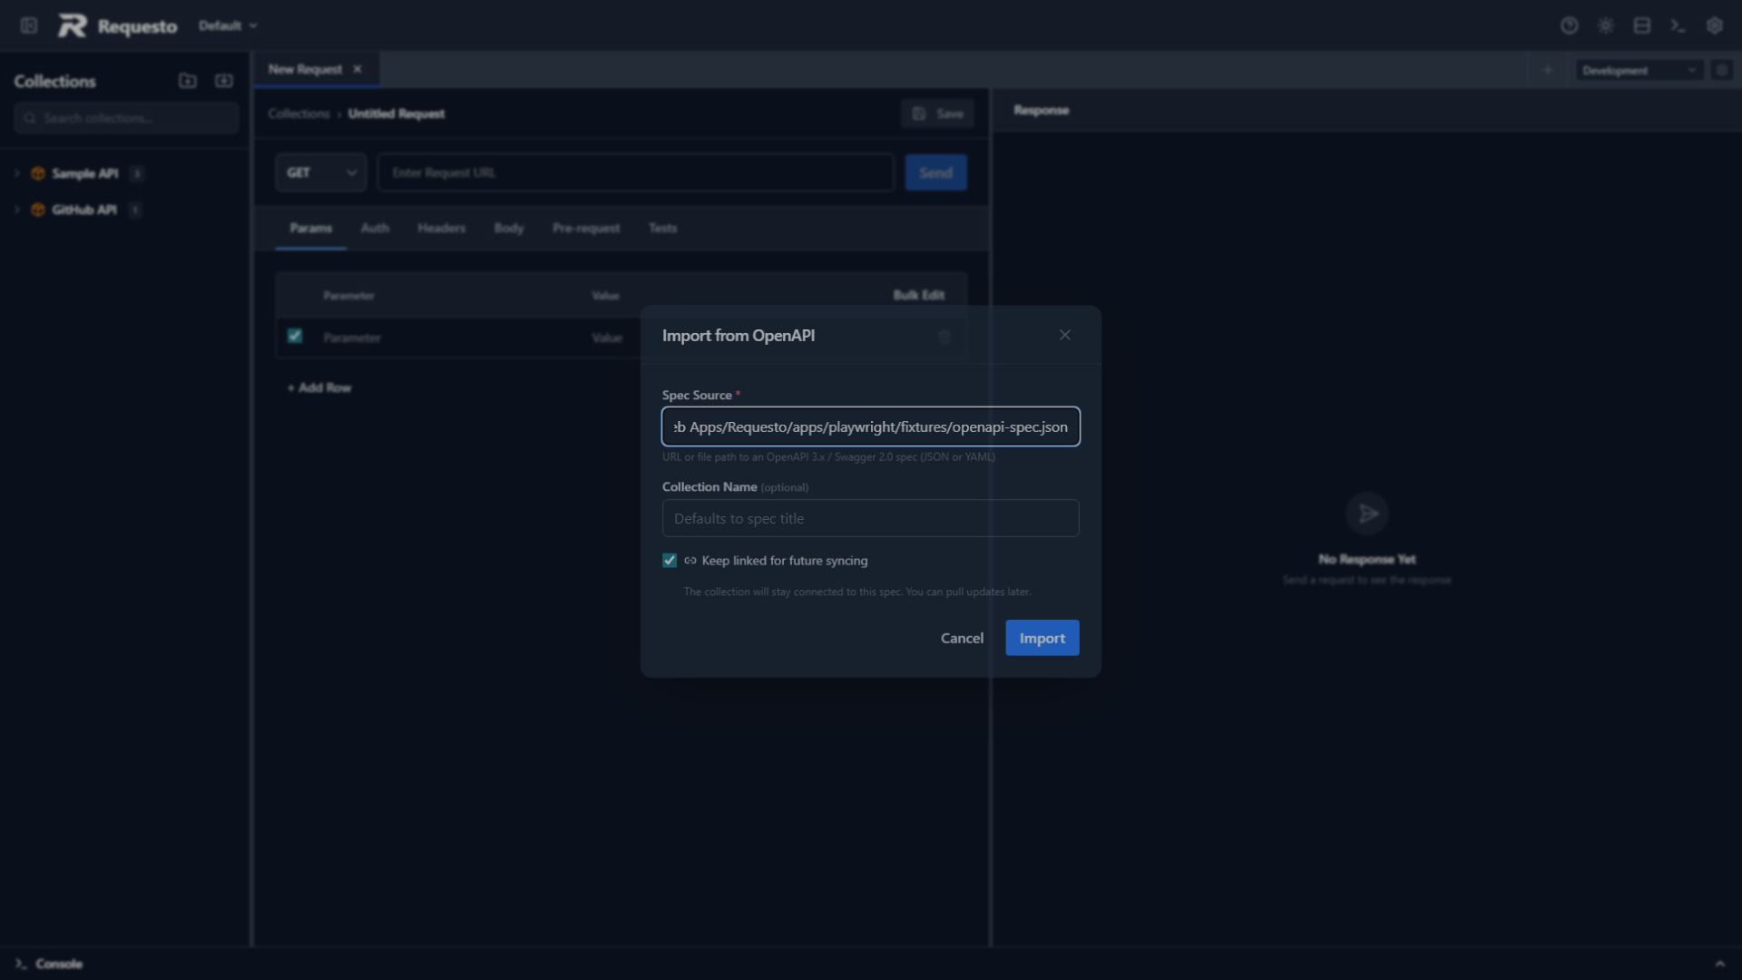Close the Import from OpenAPI dialog
This screenshot has height=980, width=1742.
[x=1064, y=335]
